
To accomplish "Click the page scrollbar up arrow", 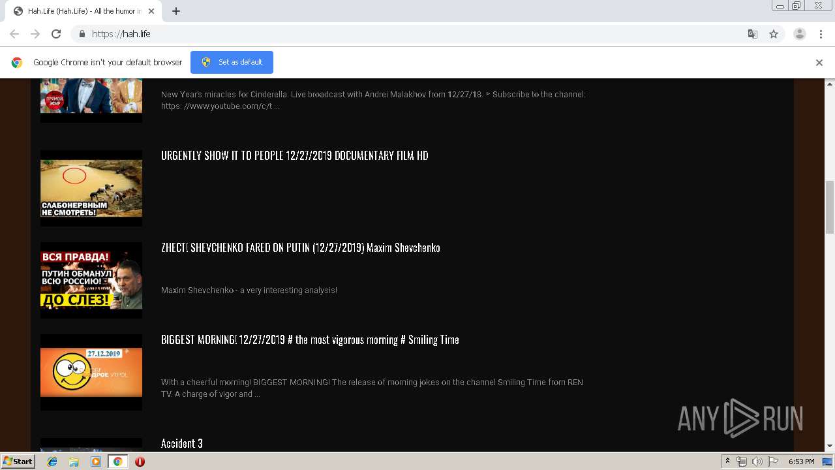I will click(830, 84).
